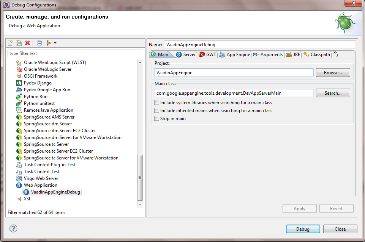
Task: Click the type filter text field
Action: 75,53
